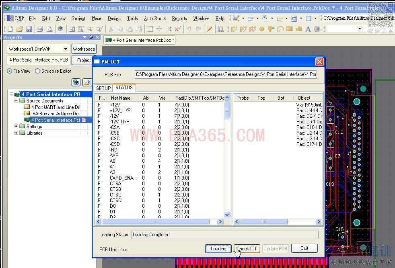The width and height of the screenshot is (395, 268).
Task: Place a fill rectangle tool
Action: 289,29
